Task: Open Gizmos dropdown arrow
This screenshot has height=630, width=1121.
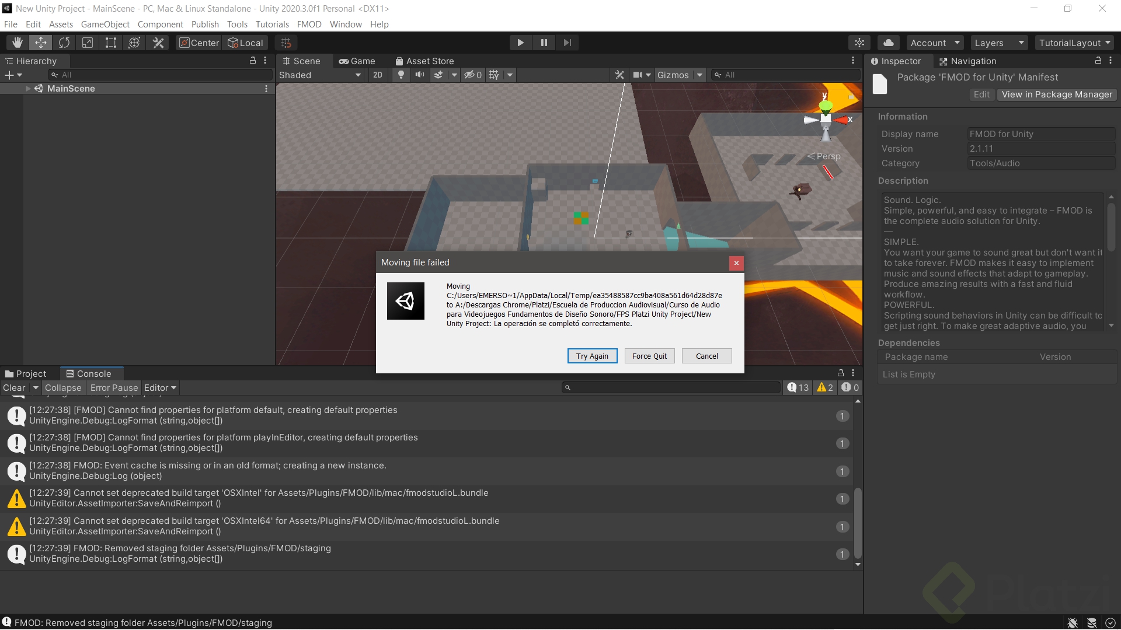Action: click(x=699, y=75)
